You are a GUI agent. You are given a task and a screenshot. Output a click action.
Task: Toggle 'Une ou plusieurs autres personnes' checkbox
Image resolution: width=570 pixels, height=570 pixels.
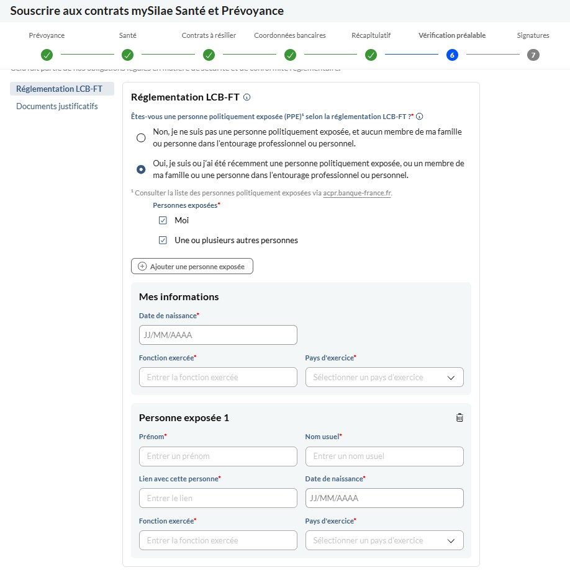(x=163, y=240)
